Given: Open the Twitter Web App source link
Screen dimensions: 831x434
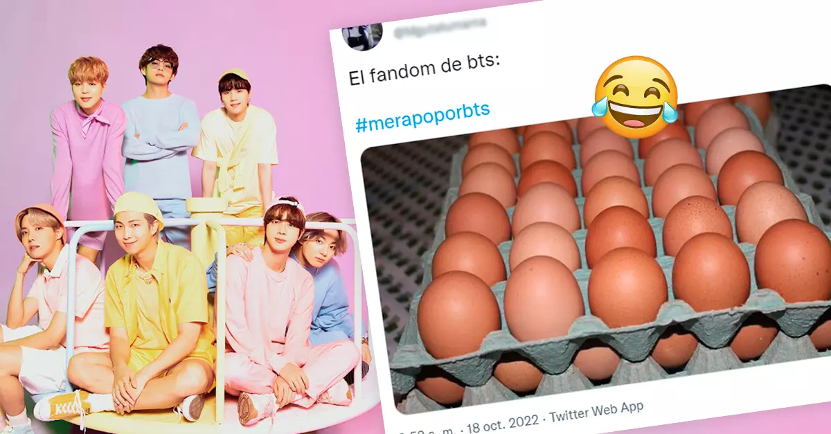Looking at the screenshot, I should (596, 408).
